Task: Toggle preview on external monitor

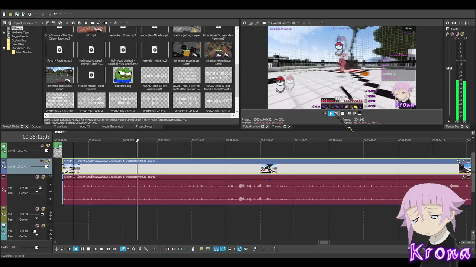Action: pyautogui.click(x=251, y=23)
